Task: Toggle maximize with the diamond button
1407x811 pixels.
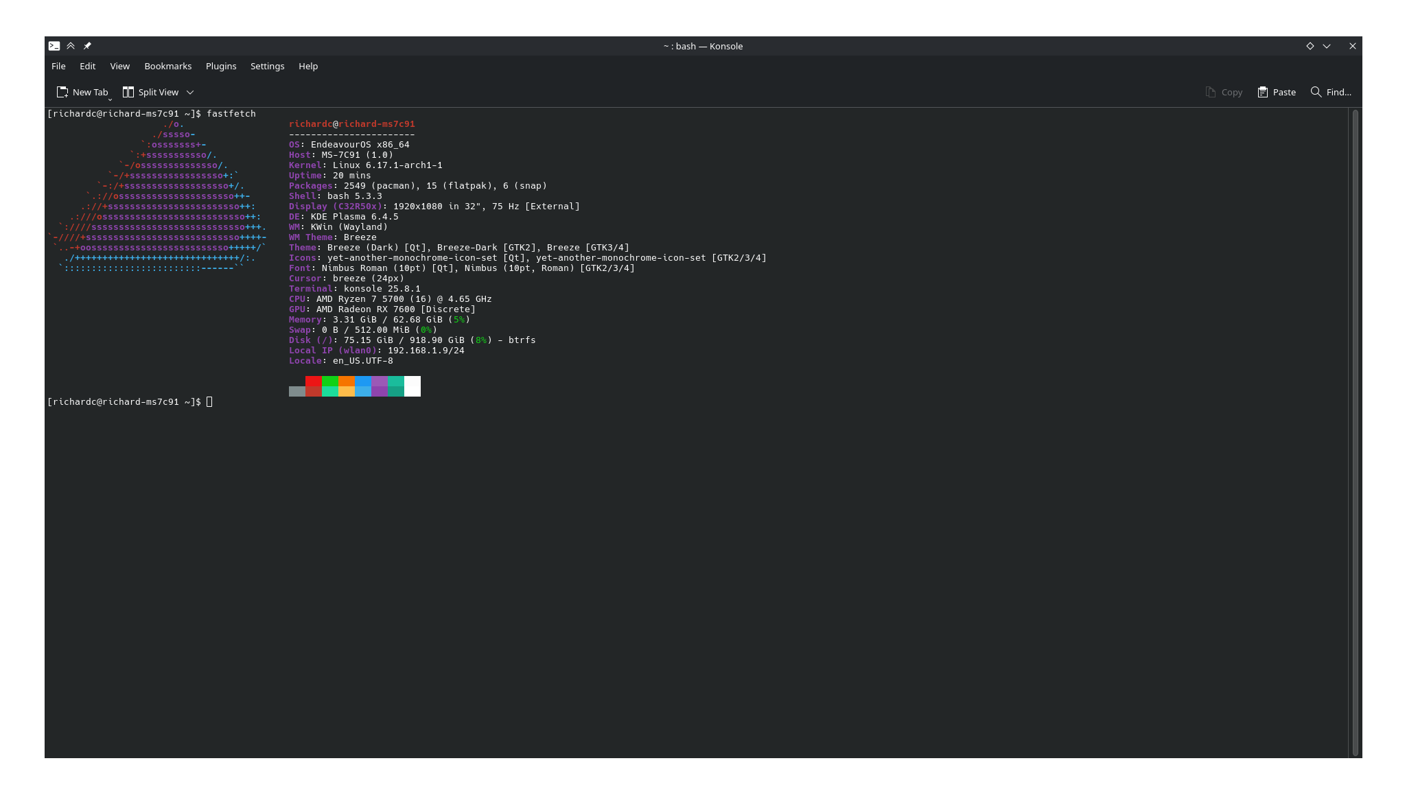Action: [1310, 46]
